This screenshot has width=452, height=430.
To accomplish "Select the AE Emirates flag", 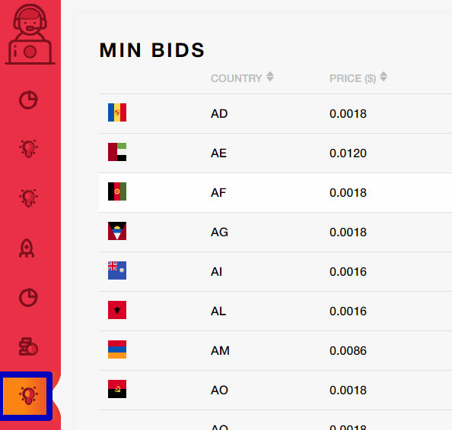I will (117, 152).
